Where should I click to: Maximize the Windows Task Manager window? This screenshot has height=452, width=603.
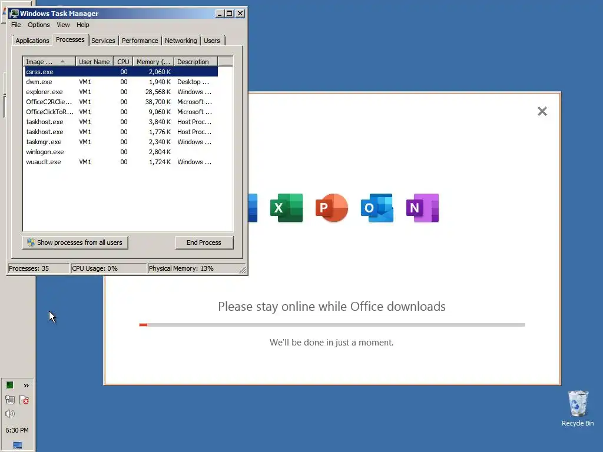tap(230, 14)
